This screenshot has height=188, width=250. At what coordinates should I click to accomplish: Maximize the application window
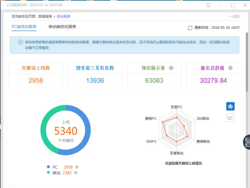[233, 5]
